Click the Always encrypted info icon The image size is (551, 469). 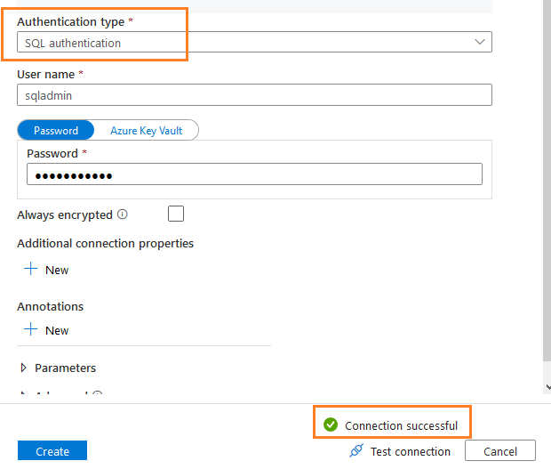click(123, 214)
